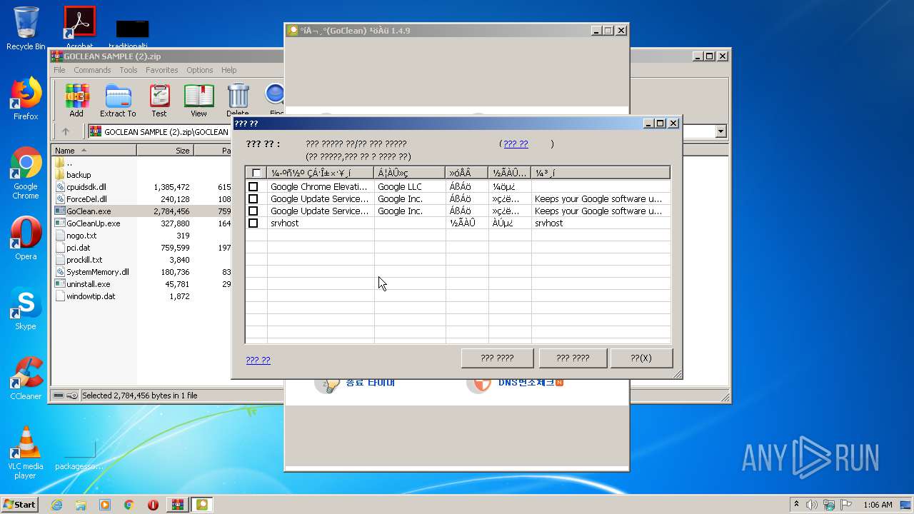Click the up-folder arrow in WinRAR
This screenshot has height=514, width=914.
[66, 131]
